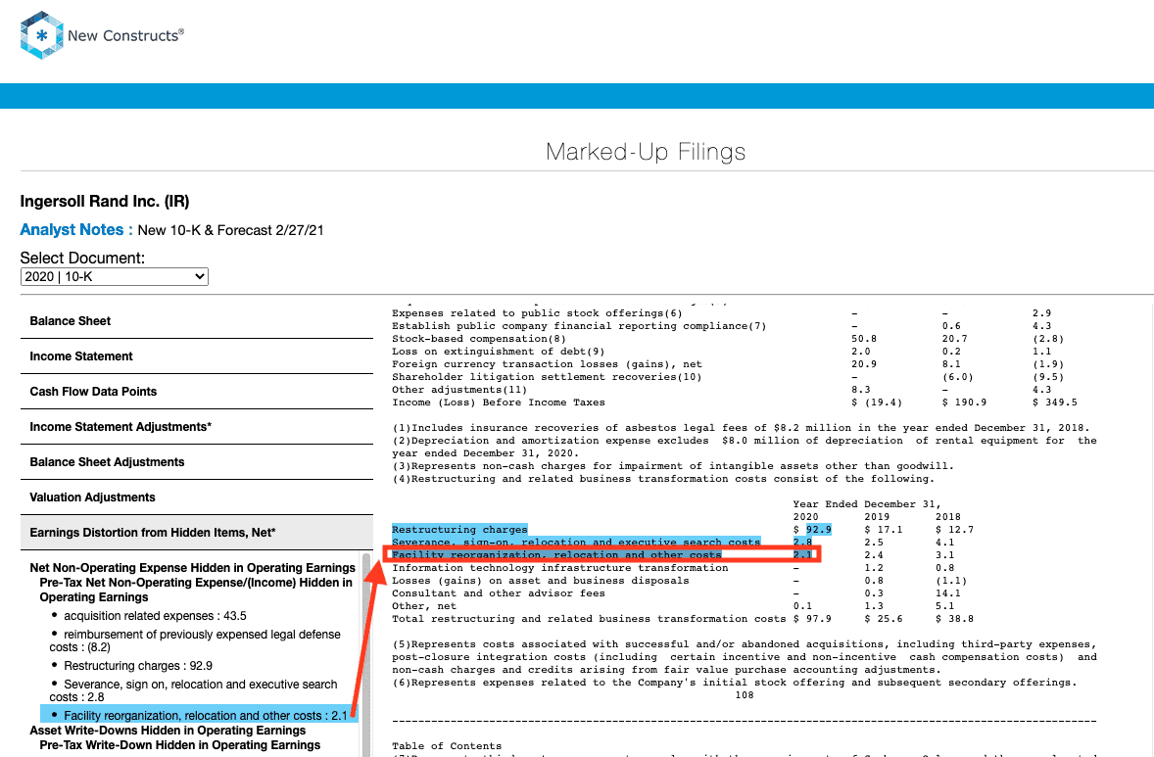Open the Cash Flow Data Points section

click(x=197, y=392)
